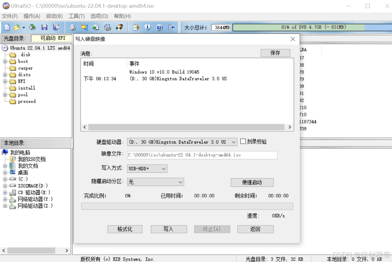The image size is (392, 262).
Task: Click the Burn CD/DVD image icon
Action: [x=119, y=27]
